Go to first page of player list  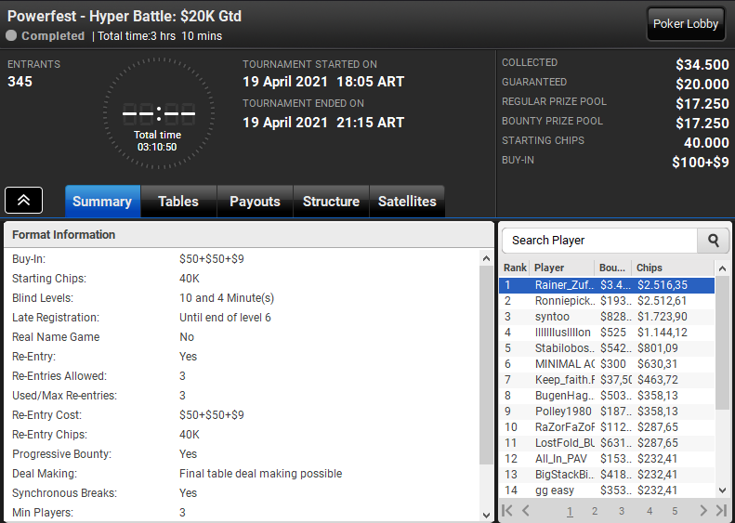[507, 510]
